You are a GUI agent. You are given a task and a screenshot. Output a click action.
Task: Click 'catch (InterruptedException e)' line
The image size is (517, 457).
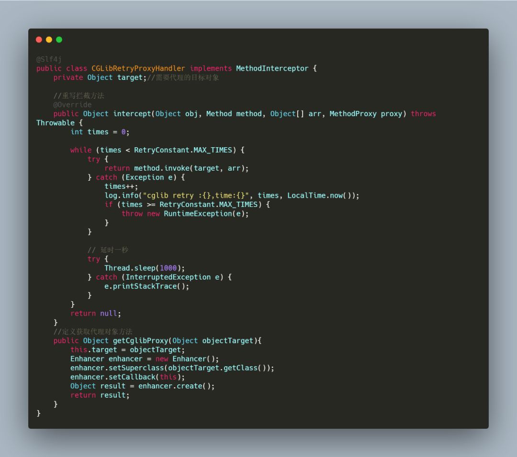point(159,277)
